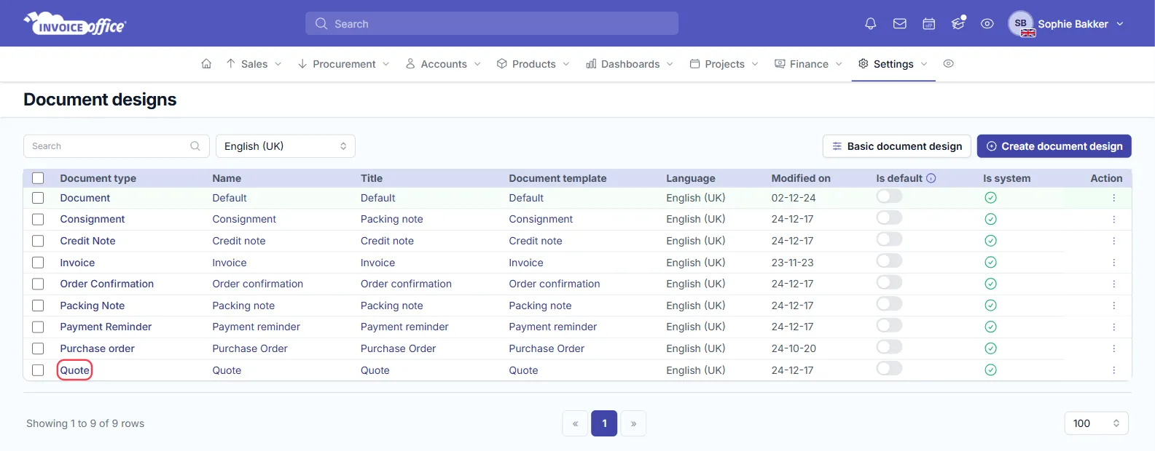Click the InvoiceOffice logo
Viewport: 1155px width, 451px height.
[75, 23]
